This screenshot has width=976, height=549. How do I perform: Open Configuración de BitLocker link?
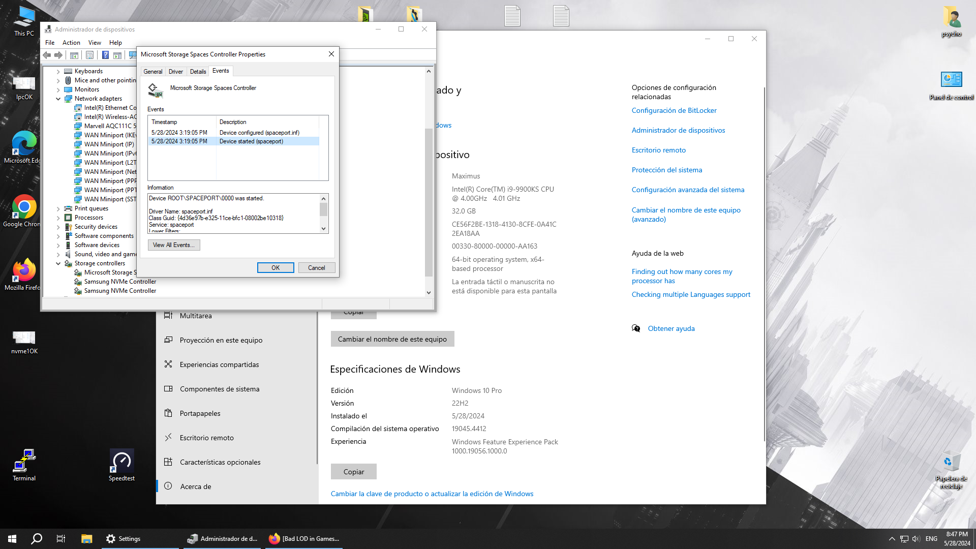point(674,110)
